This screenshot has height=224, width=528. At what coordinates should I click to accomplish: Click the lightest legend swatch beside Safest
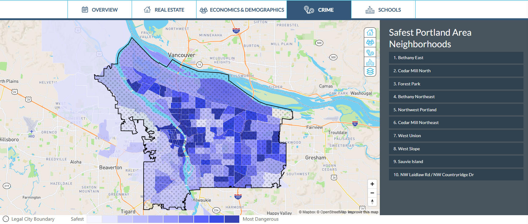(x=94, y=219)
